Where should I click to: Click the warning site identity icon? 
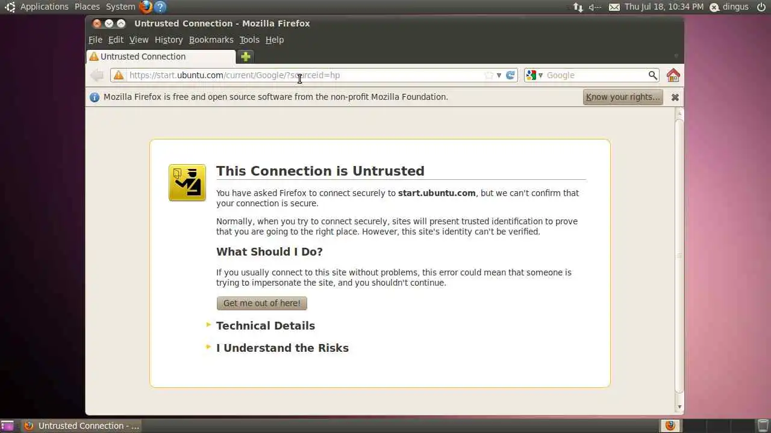click(x=119, y=75)
